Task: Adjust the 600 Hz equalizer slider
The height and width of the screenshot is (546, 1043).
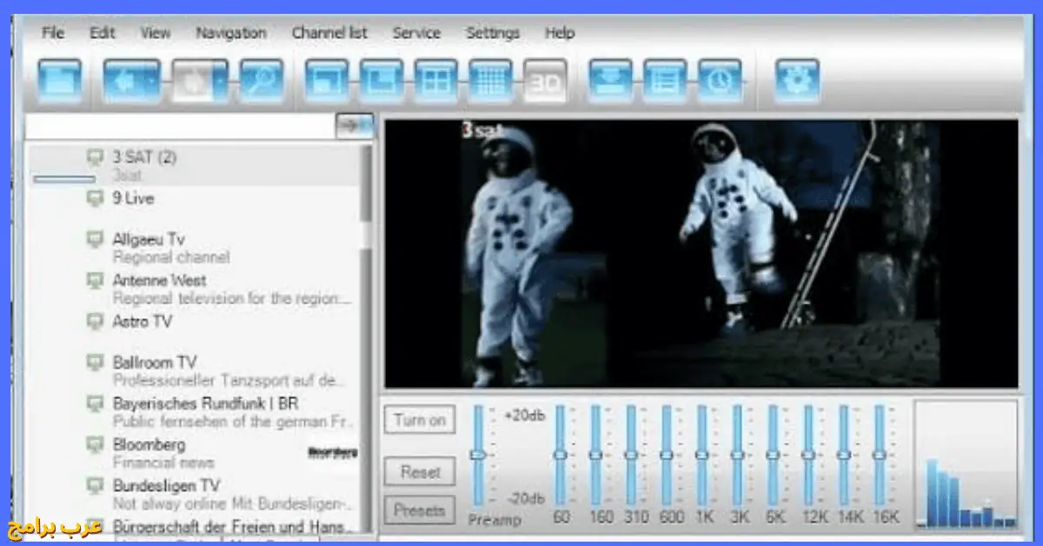Action: coord(667,455)
